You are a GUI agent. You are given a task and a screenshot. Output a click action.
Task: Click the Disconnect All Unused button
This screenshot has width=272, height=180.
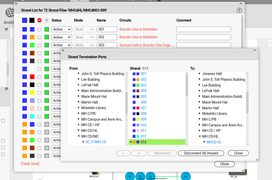201,153
